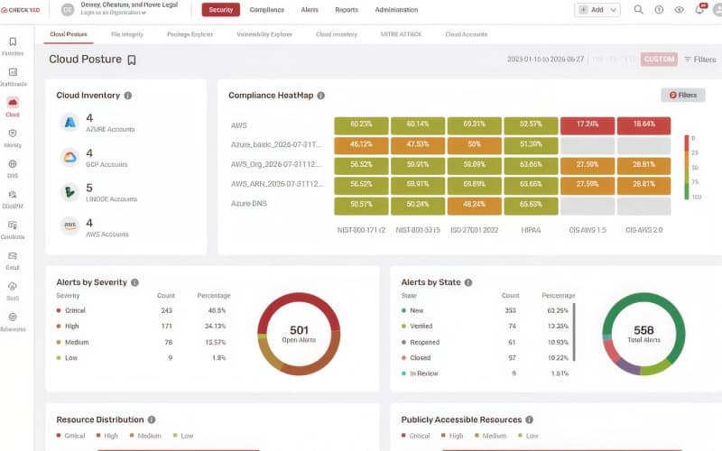Show Publicly Accessible Resources info icon

(x=530, y=419)
